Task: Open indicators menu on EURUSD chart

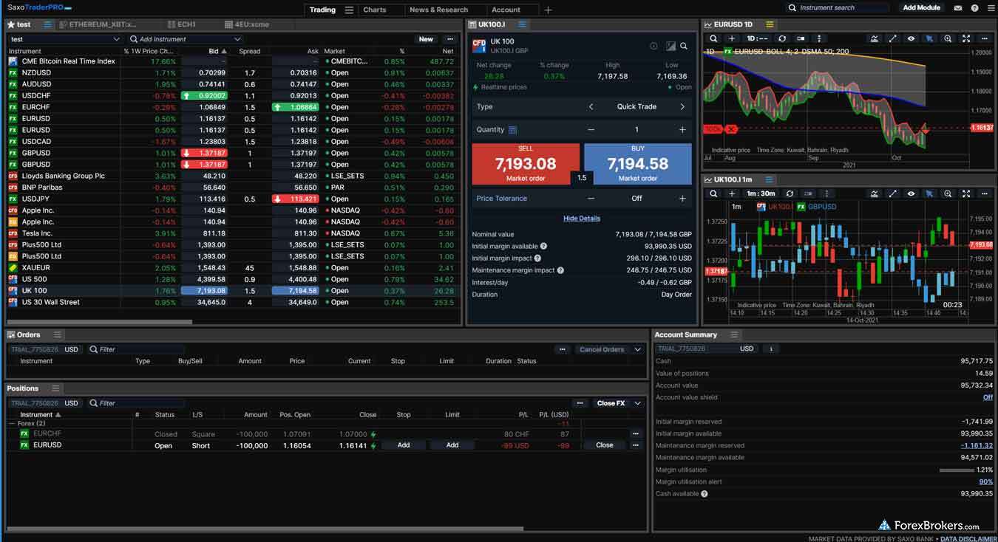Action: [x=875, y=38]
